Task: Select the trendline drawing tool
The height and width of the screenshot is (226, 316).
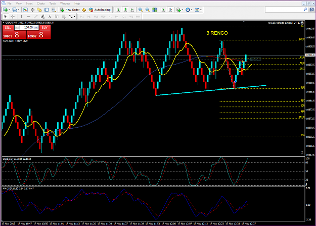Action: click(x=36, y=17)
